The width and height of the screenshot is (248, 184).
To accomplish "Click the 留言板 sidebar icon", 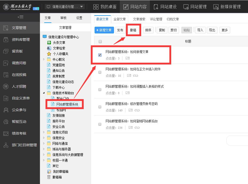I will point(6,51).
